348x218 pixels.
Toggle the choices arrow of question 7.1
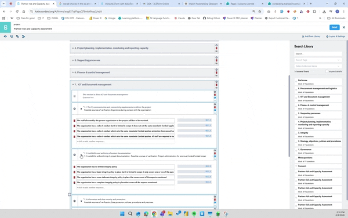[x=81, y=108]
